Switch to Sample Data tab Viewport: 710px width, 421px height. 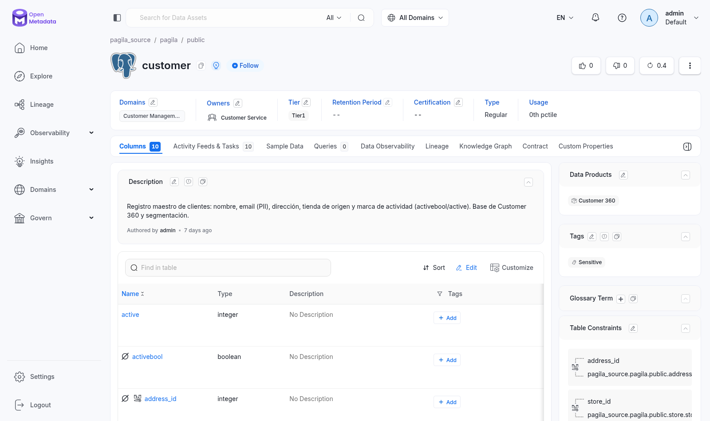point(285,146)
